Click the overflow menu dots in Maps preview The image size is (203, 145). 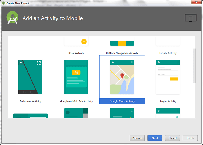pos(132,62)
